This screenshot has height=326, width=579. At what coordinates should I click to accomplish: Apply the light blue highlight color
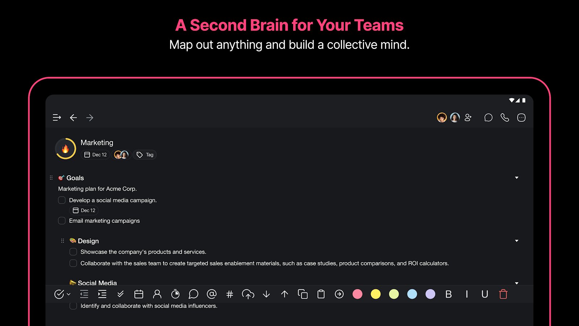412,294
